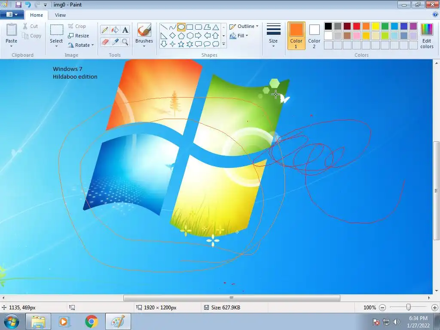The height and width of the screenshot is (330, 440).
Task: Choose the Curve shape
Action: [173, 27]
